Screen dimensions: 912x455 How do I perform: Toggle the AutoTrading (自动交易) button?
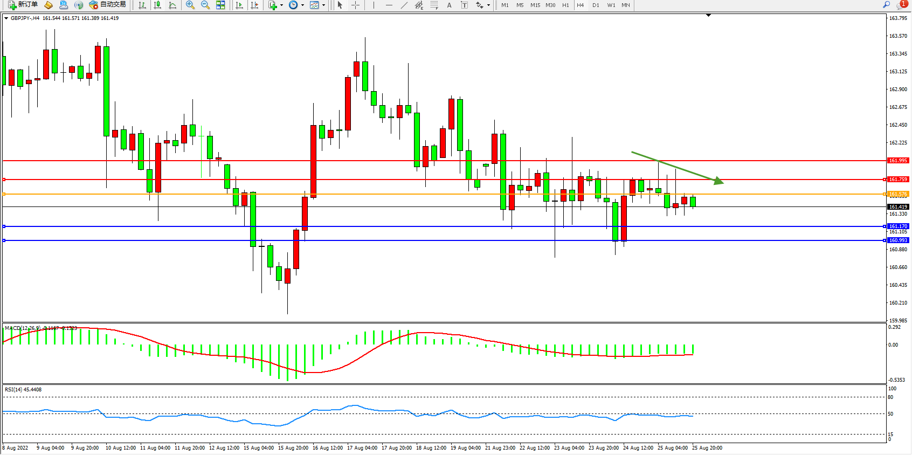(108, 5)
